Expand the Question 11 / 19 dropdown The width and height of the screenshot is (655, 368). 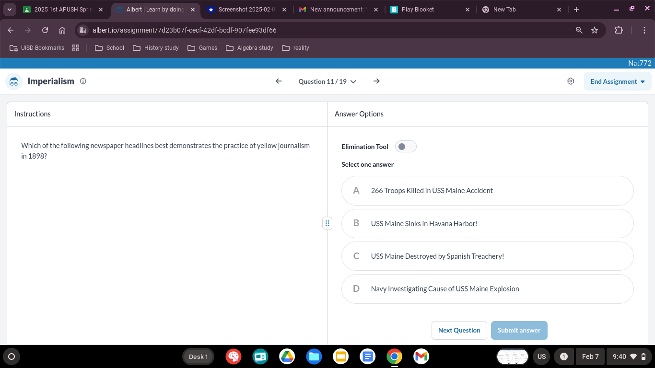[327, 81]
